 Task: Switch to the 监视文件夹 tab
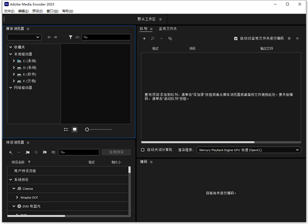point(169,29)
